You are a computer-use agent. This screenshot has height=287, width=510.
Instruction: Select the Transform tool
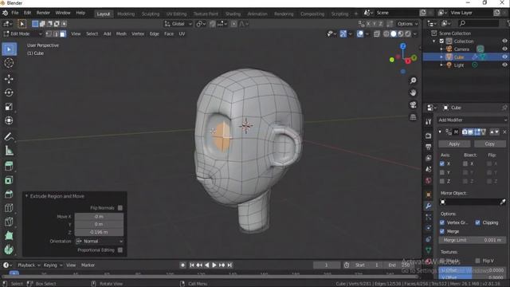pyautogui.click(x=9, y=120)
